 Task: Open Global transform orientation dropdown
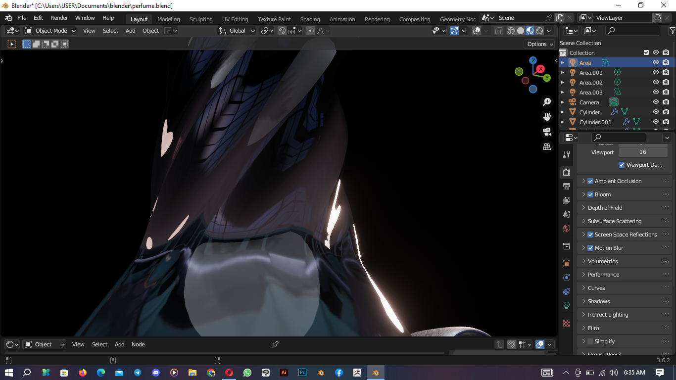click(237, 31)
